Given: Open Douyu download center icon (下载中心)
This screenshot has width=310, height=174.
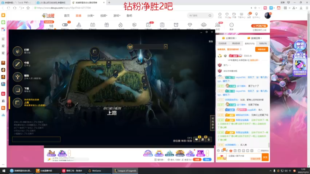Looking at the screenshot, I should [x=241, y=15].
